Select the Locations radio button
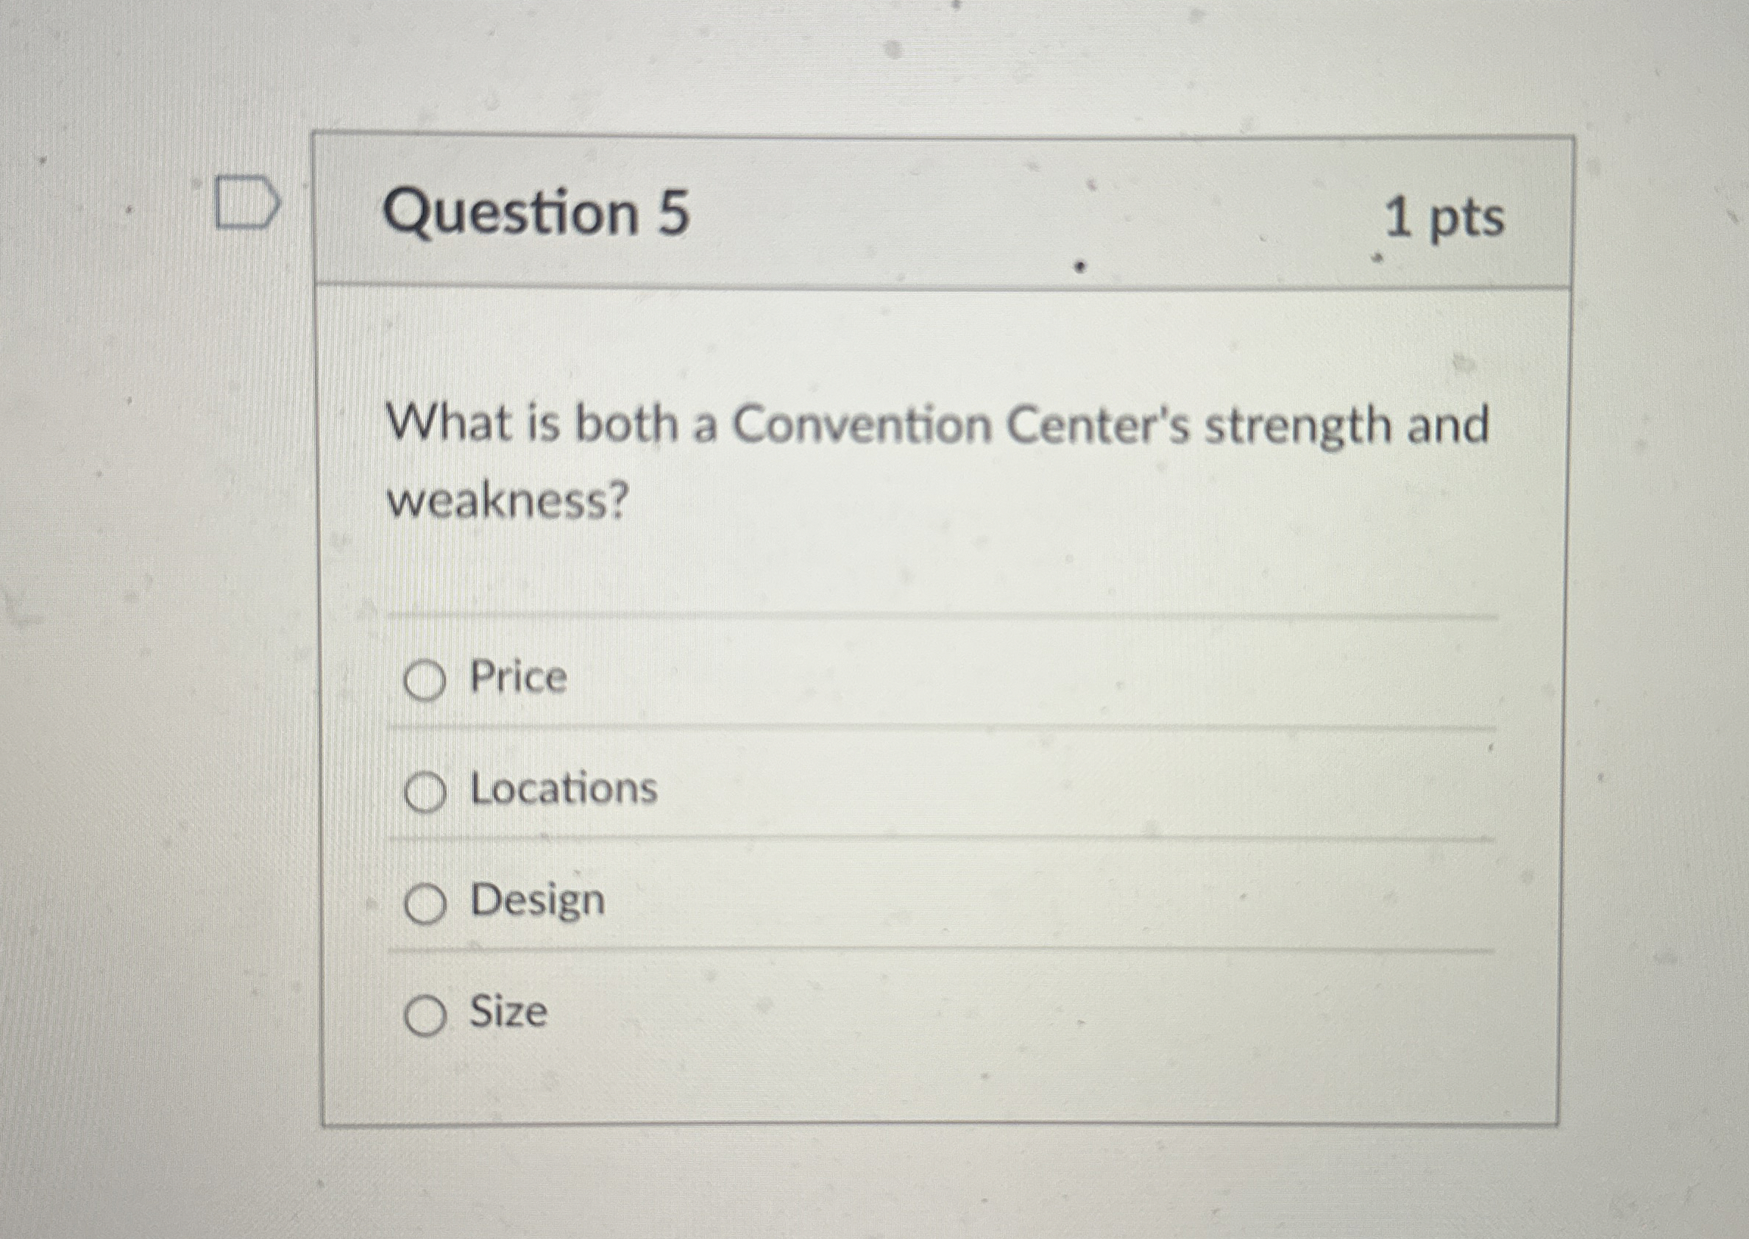1749x1239 pixels. pos(425,793)
